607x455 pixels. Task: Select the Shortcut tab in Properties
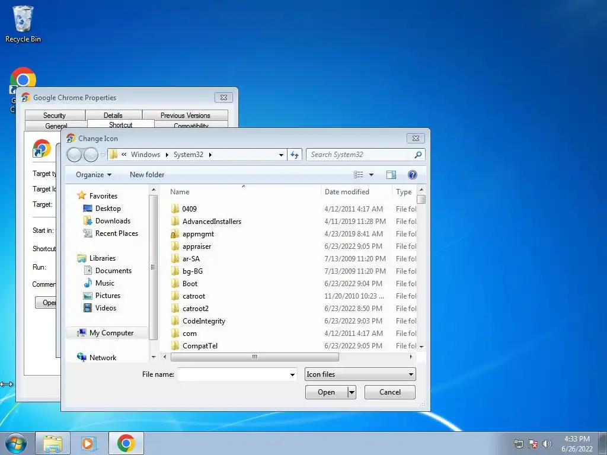[121, 124]
